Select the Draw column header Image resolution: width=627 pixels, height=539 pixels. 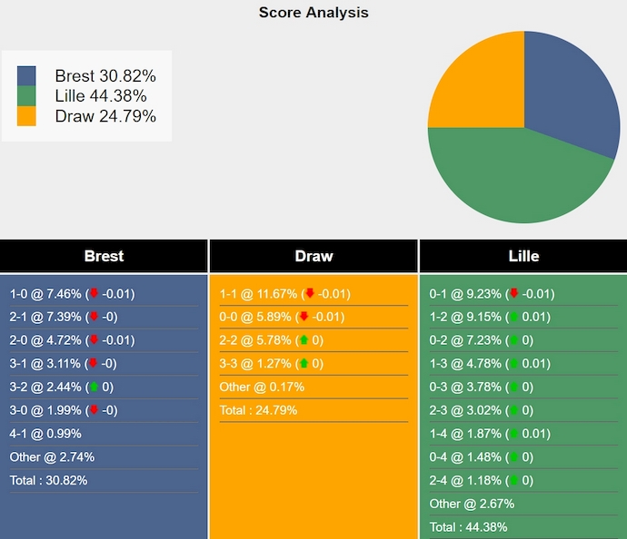(x=313, y=256)
